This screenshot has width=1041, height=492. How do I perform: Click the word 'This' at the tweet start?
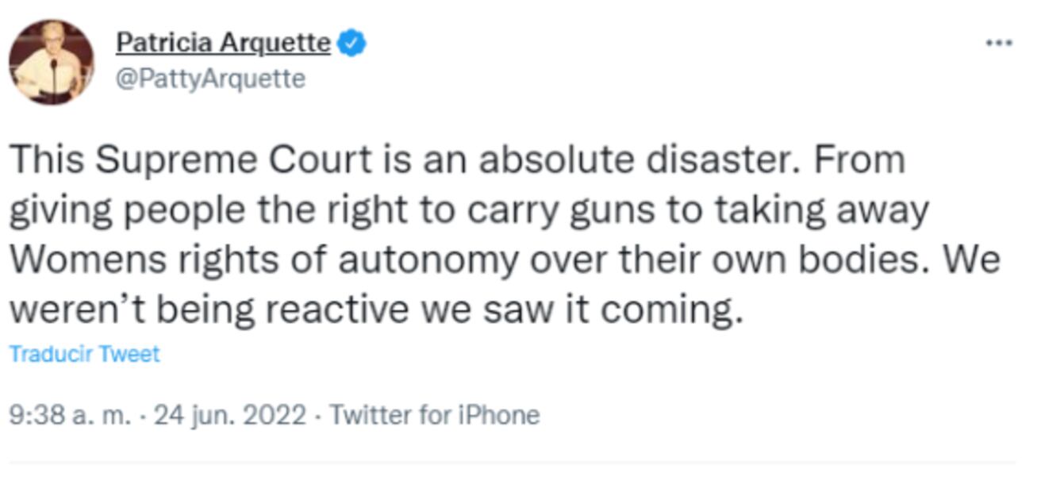[x=46, y=160]
